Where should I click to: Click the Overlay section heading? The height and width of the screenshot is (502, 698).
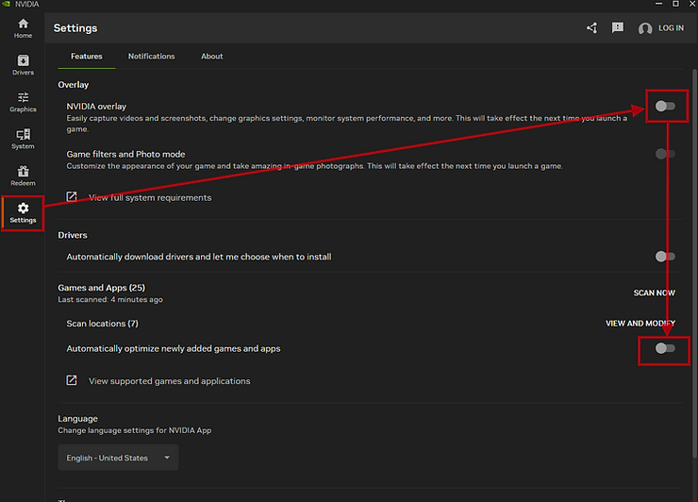[x=73, y=85]
